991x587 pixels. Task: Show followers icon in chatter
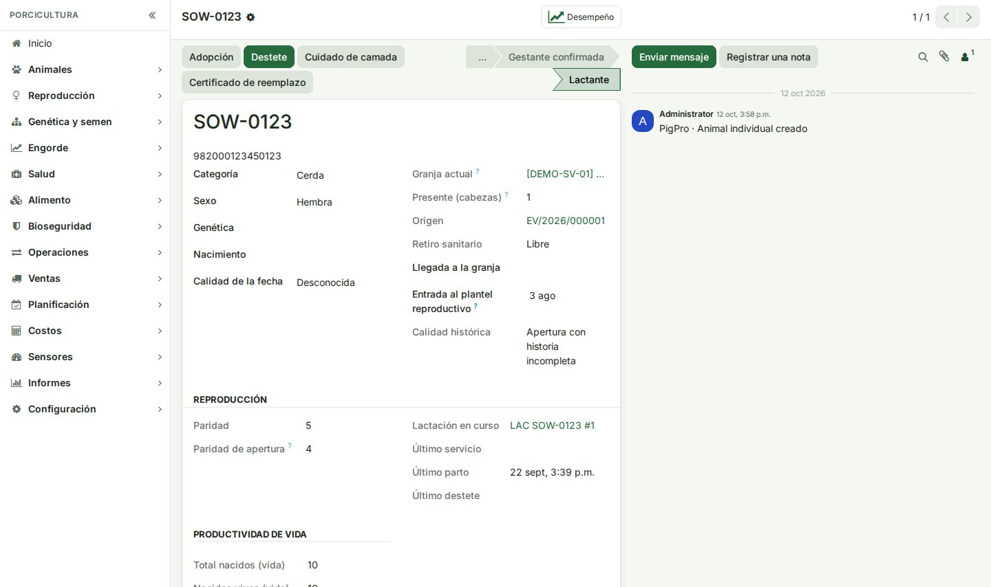pos(966,56)
